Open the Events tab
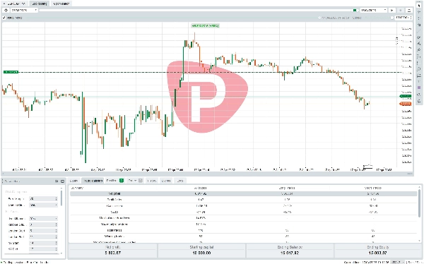This screenshot has width=424, height=264. coord(166,181)
